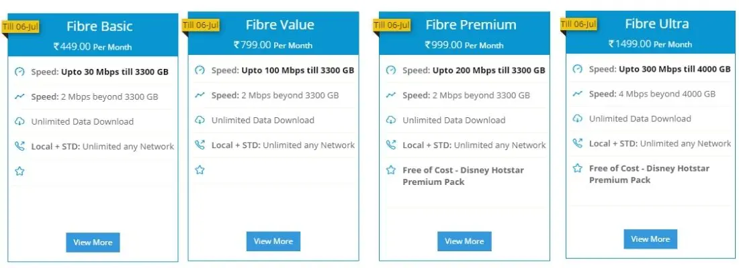Image resolution: width=739 pixels, height=268 pixels.
Task: Click the cloud download icon in Fibre Basic
Action: [19, 121]
